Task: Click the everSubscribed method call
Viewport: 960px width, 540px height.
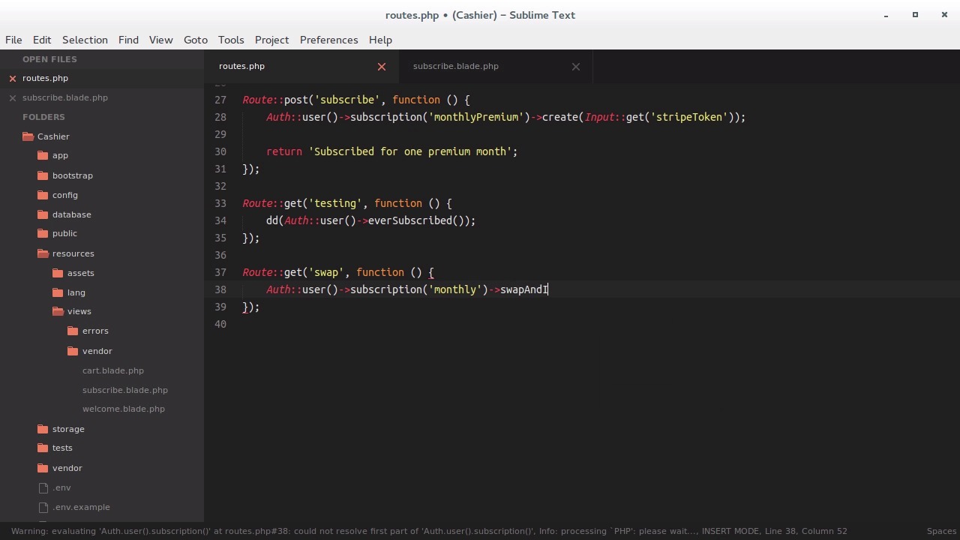Action: [409, 220]
